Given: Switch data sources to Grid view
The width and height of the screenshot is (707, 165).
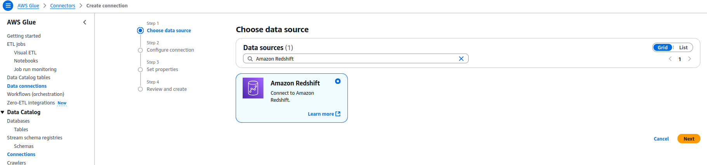Looking at the screenshot, I should pos(662,48).
